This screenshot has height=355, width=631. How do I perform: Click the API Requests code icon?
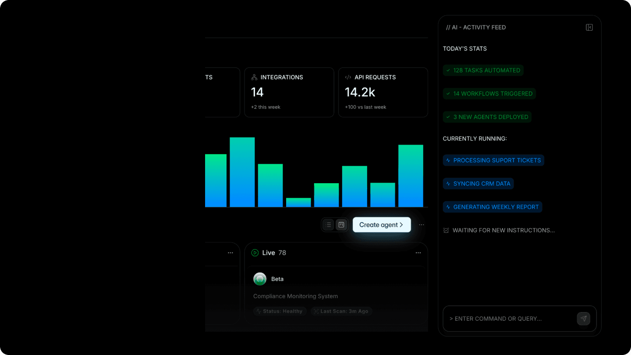(348, 77)
